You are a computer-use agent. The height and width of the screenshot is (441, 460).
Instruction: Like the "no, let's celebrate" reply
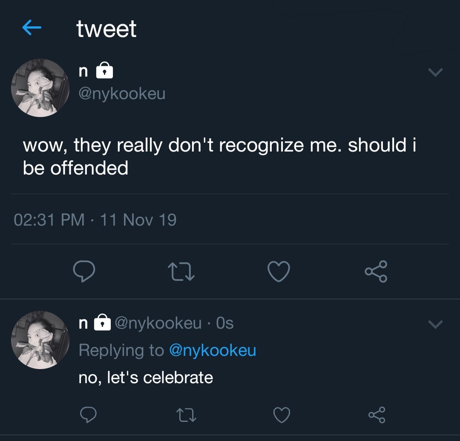click(282, 414)
